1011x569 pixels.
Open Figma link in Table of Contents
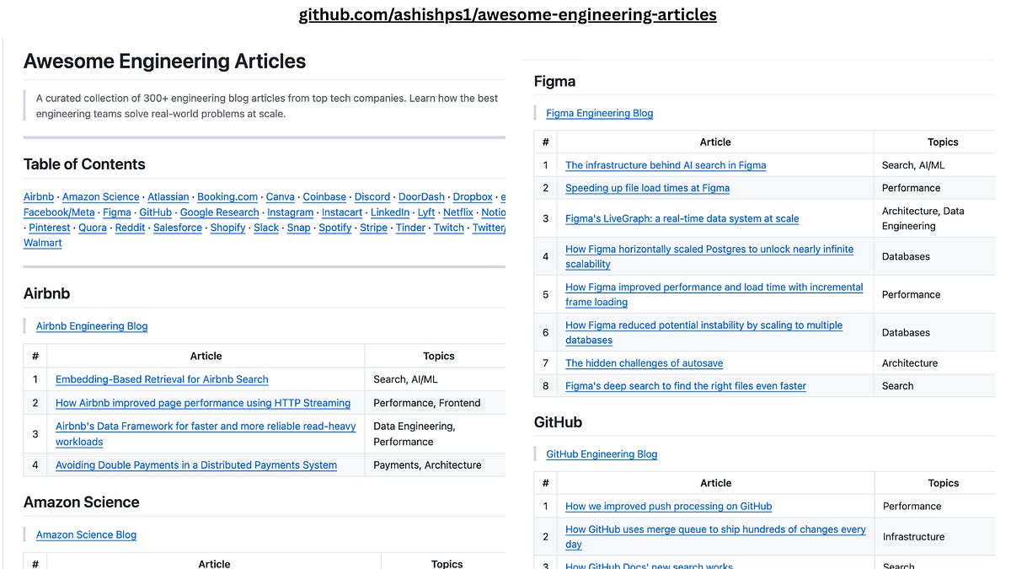(117, 212)
